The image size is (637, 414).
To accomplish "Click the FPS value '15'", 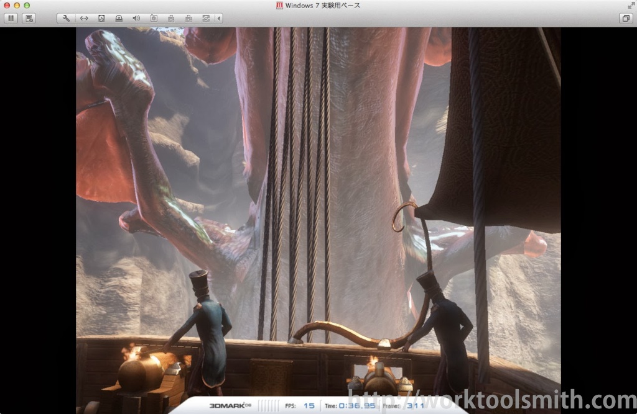I will pyautogui.click(x=309, y=405).
